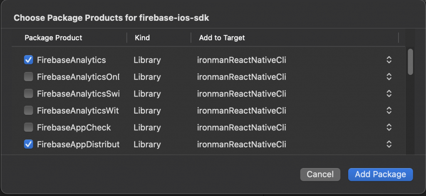Uncheck the FirebaseAnalytics checkbox
Viewport: 426px width, 196px height.
tap(29, 60)
